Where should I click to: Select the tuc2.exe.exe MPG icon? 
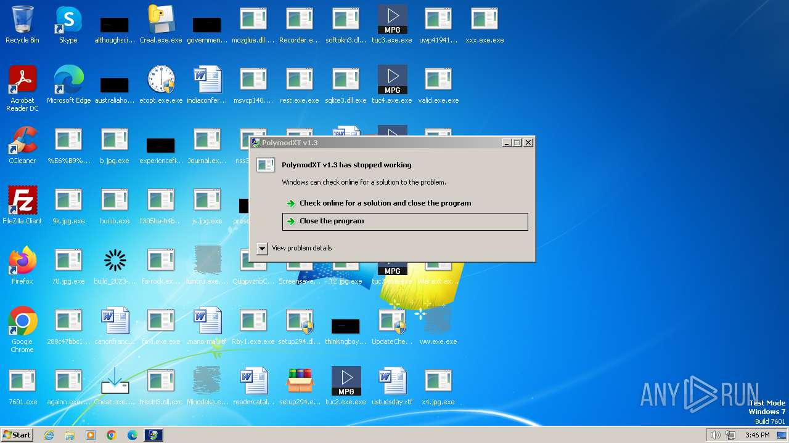click(346, 386)
